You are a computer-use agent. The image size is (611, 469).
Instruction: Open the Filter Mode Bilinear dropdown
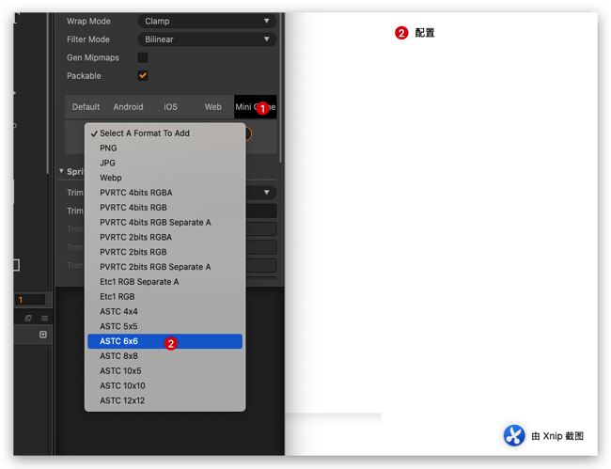(x=207, y=39)
